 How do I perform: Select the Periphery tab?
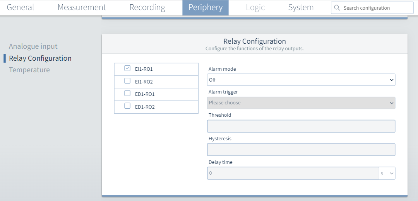tap(205, 8)
